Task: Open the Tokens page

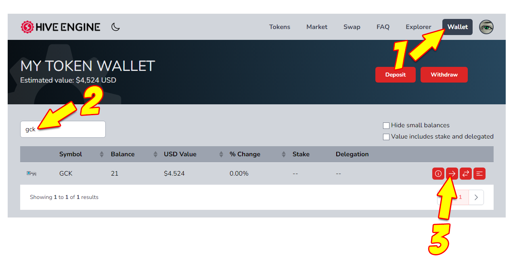Action: tap(280, 27)
